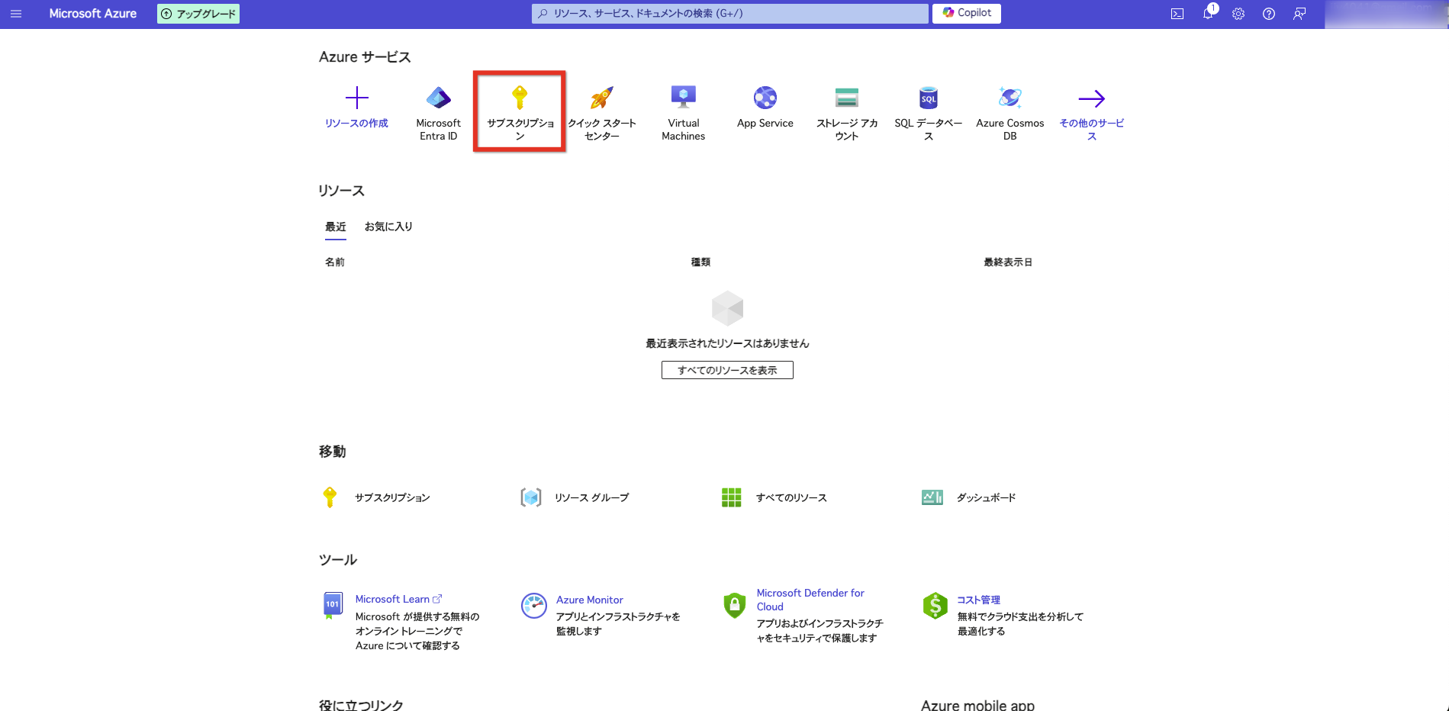Switch to the 最近 tab

pyautogui.click(x=336, y=227)
